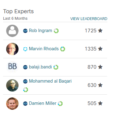Click Rob Ingram's default gray avatar
117x119 pixels.
coord(12,31)
